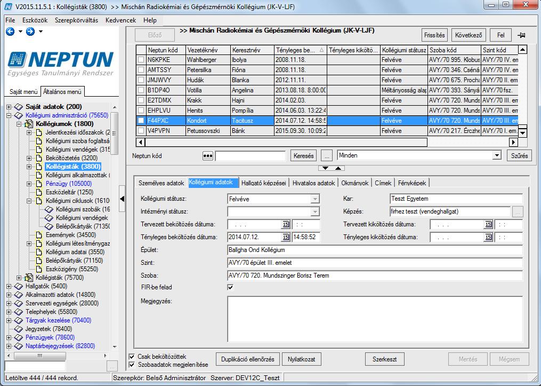
Task: Open calendar for Tervezett beköltözés dátuma
Action: point(286,224)
